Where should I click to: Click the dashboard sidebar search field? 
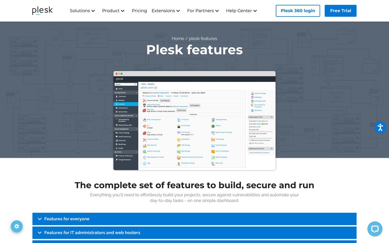pyautogui.click(x=126, y=84)
